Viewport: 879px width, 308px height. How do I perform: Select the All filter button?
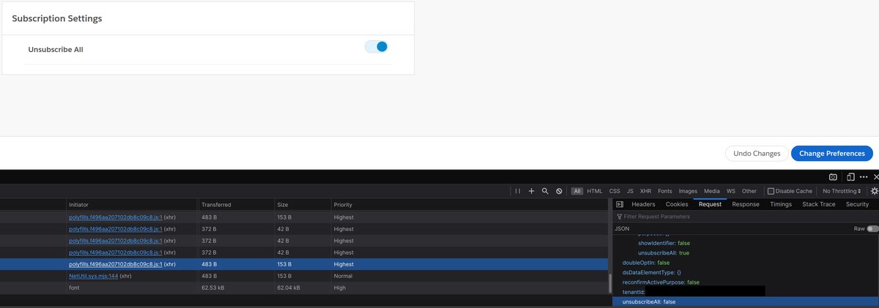(x=577, y=191)
